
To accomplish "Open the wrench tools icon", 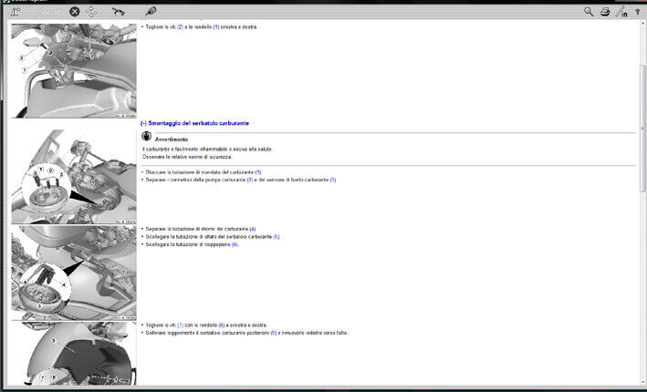I will point(119,12).
